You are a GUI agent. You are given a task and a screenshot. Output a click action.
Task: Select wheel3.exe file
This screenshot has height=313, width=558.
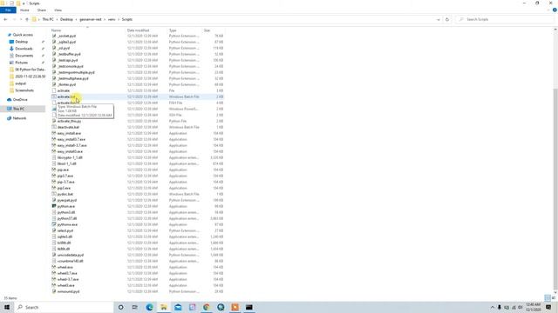66,285
